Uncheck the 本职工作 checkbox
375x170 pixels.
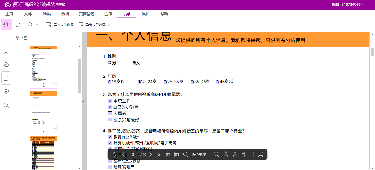(110, 101)
